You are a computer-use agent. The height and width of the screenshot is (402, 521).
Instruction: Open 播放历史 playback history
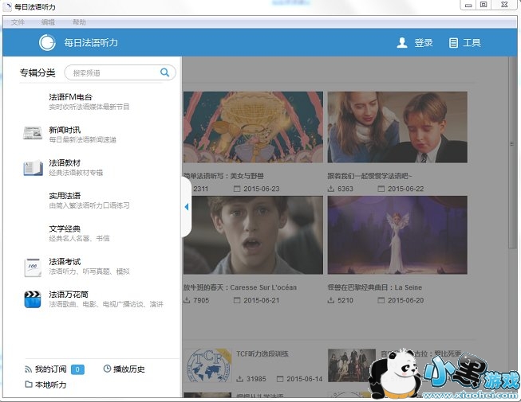click(129, 369)
